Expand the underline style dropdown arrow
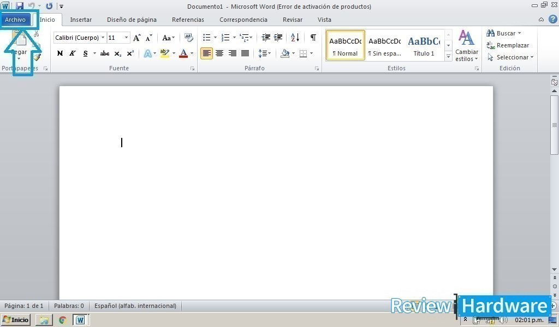This screenshot has width=559, height=327. pyautogui.click(x=94, y=53)
